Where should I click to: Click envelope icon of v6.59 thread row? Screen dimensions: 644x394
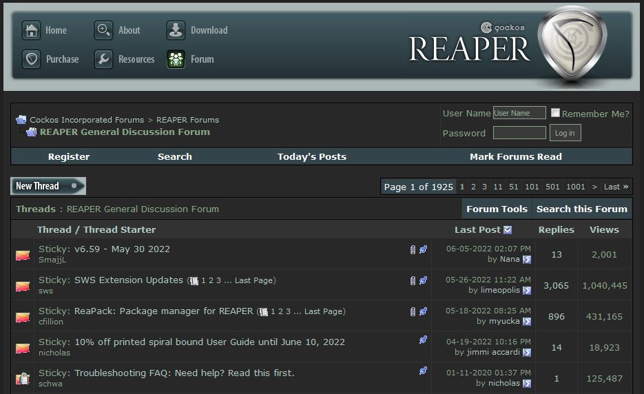click(23, 255)
